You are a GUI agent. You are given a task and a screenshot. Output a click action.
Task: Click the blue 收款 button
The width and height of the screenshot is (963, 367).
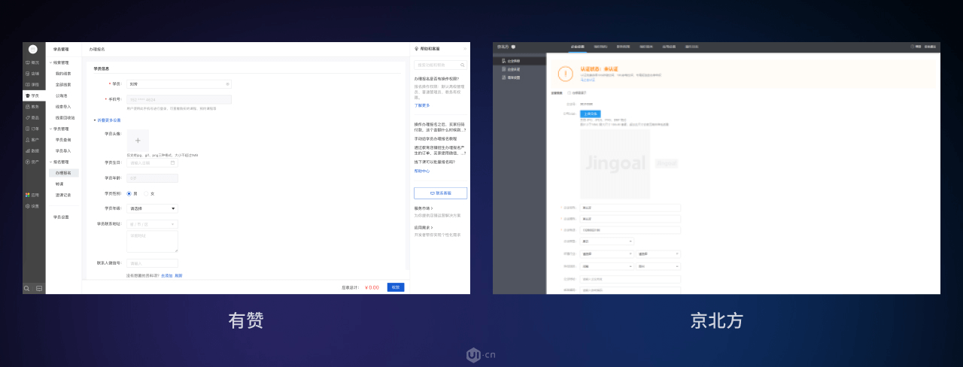[396, 287]
